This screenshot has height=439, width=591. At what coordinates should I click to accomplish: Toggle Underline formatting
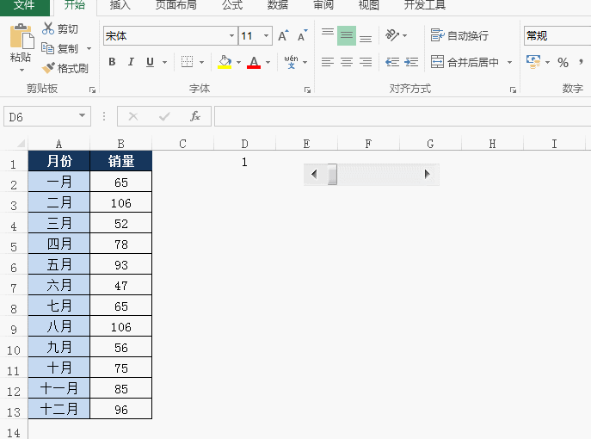tap(150, 62)
